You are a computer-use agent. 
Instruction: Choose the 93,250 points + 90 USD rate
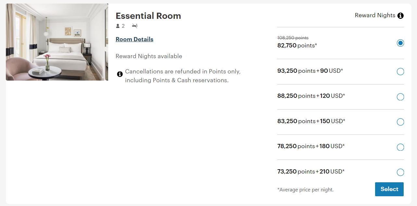[x=400, y=71]
